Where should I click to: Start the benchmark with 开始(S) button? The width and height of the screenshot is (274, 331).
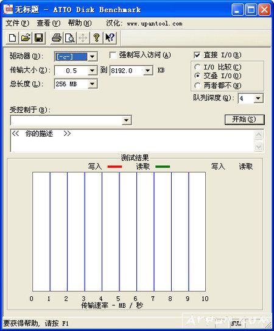point(244,119)
